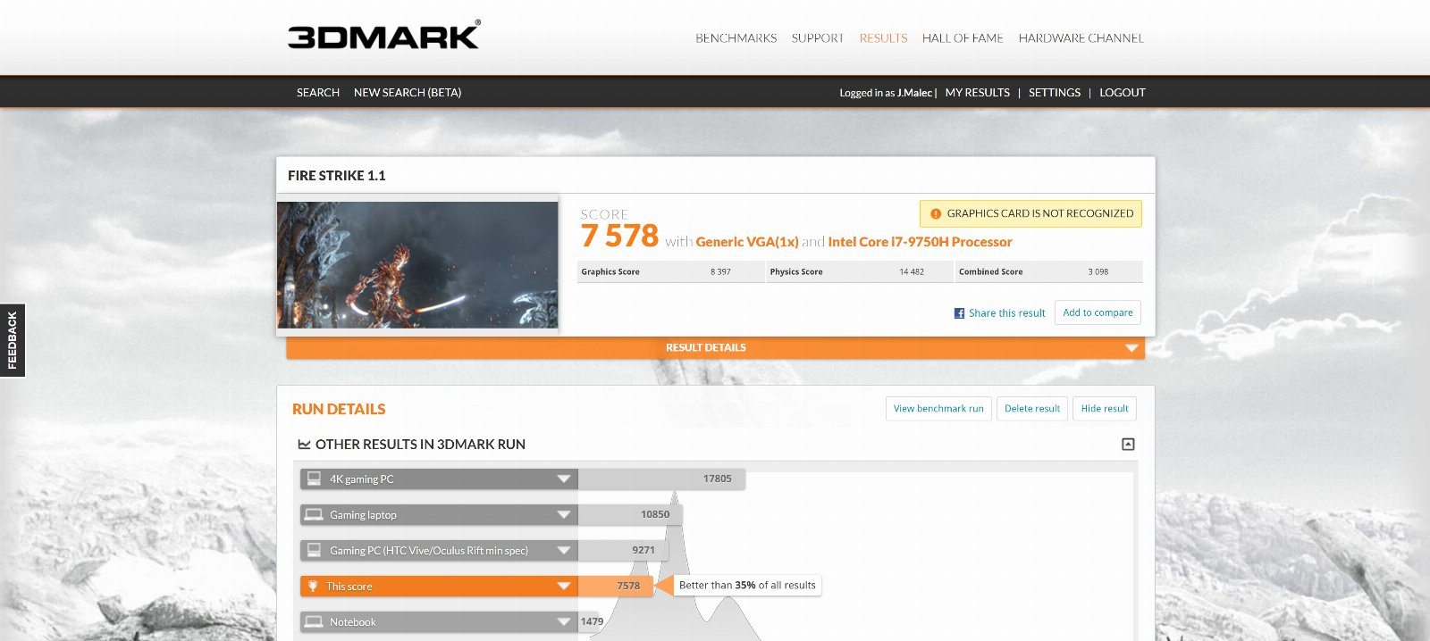Screen dimensions: 1430x641
Task: Expand the Result Details bar
Action: 715,348
